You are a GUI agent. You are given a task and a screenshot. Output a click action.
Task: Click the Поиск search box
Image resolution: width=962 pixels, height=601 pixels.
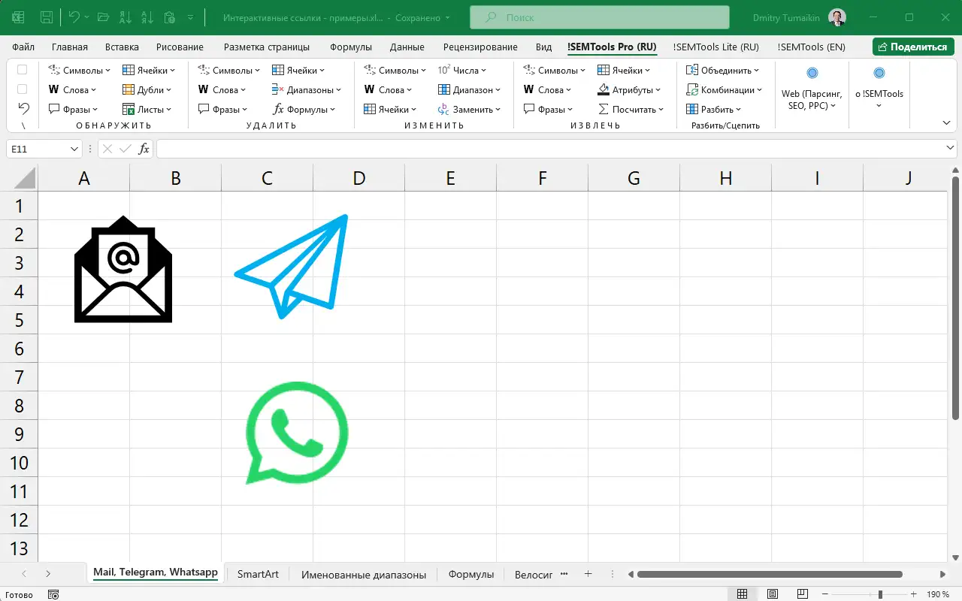coord(600,17)
